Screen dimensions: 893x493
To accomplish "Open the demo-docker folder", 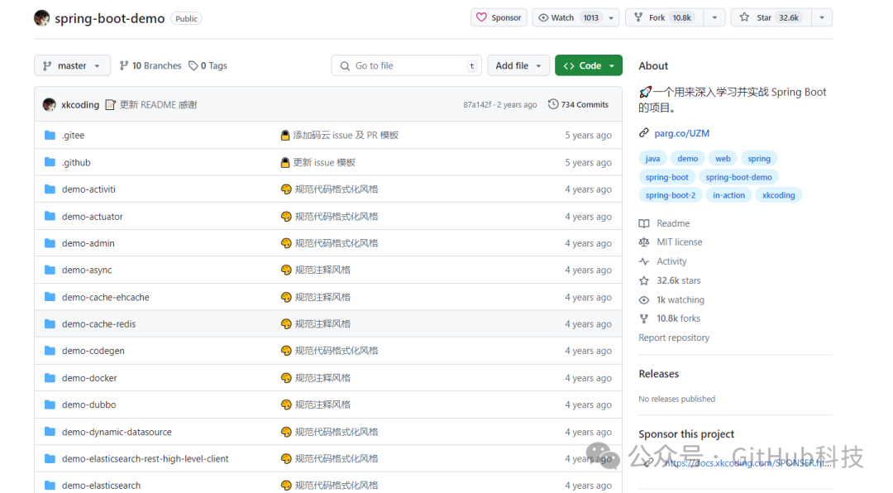I will [x=89, y=378].
